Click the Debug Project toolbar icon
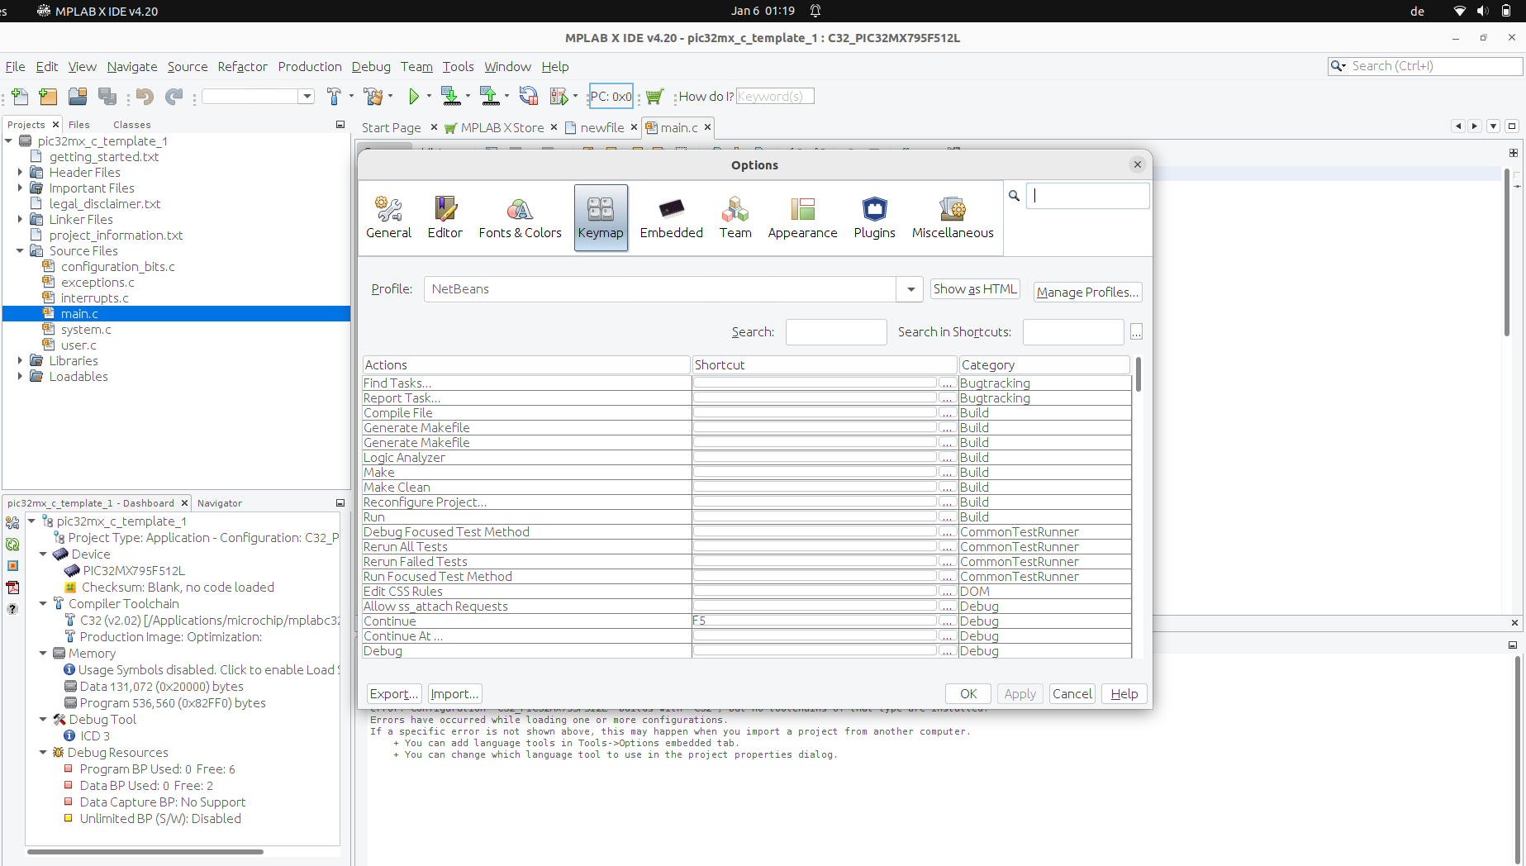 (559, 97)
